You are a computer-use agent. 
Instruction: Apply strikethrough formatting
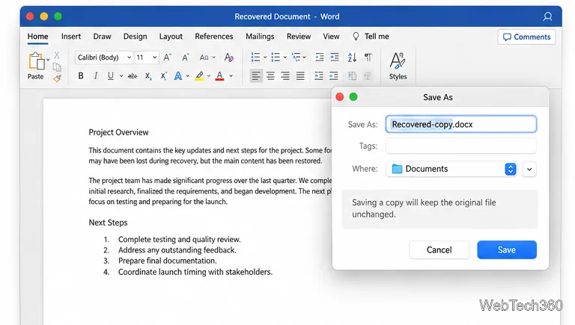coord(133,76)
